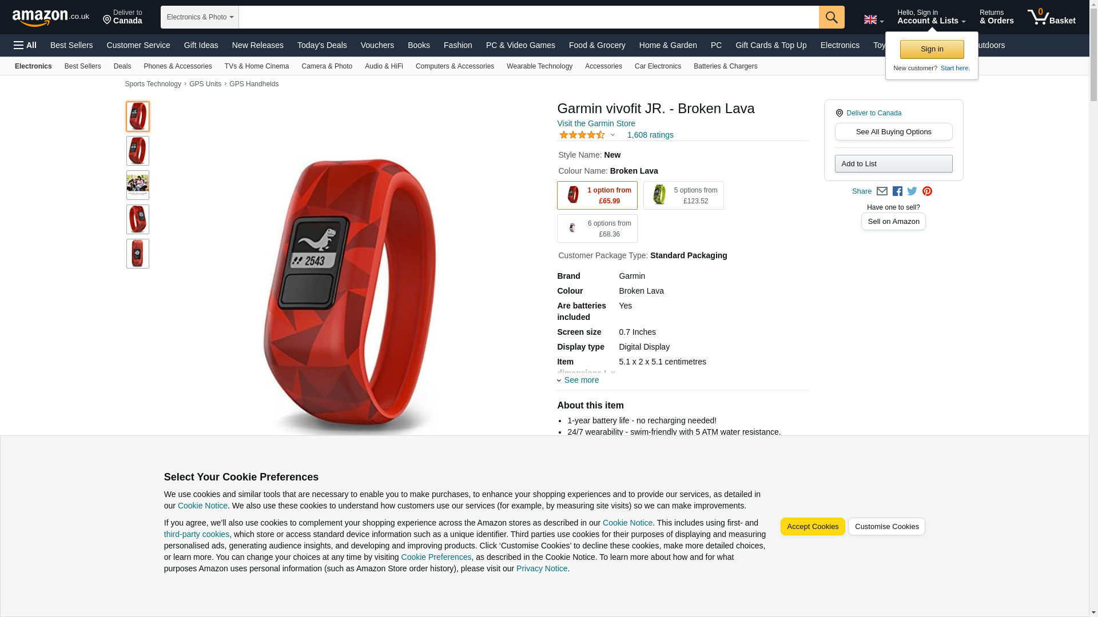Open Wearable Technology subcategory tab

(539, 66)
